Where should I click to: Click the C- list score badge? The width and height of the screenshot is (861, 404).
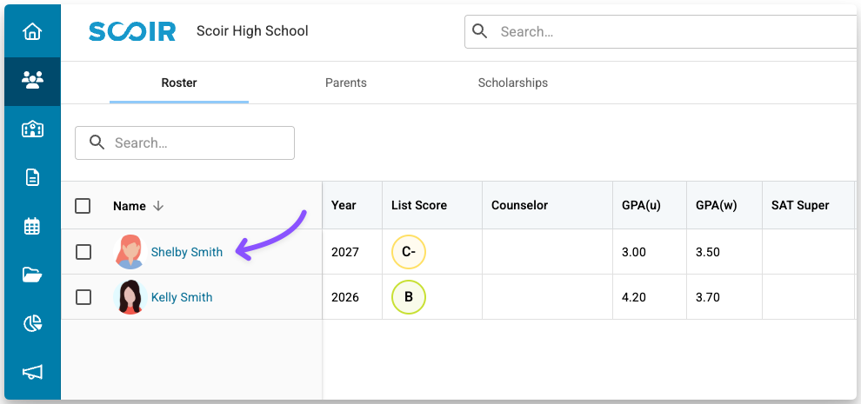click(408, 252)
